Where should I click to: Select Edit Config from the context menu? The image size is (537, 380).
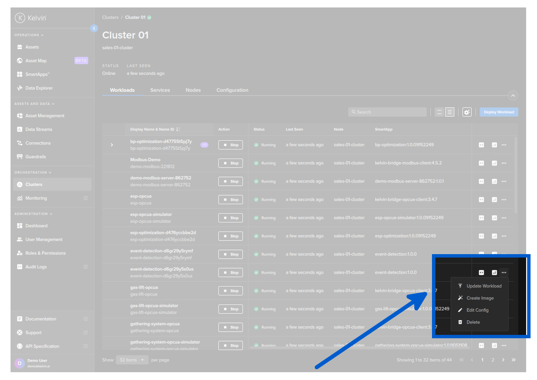click(x=477, y=310)
